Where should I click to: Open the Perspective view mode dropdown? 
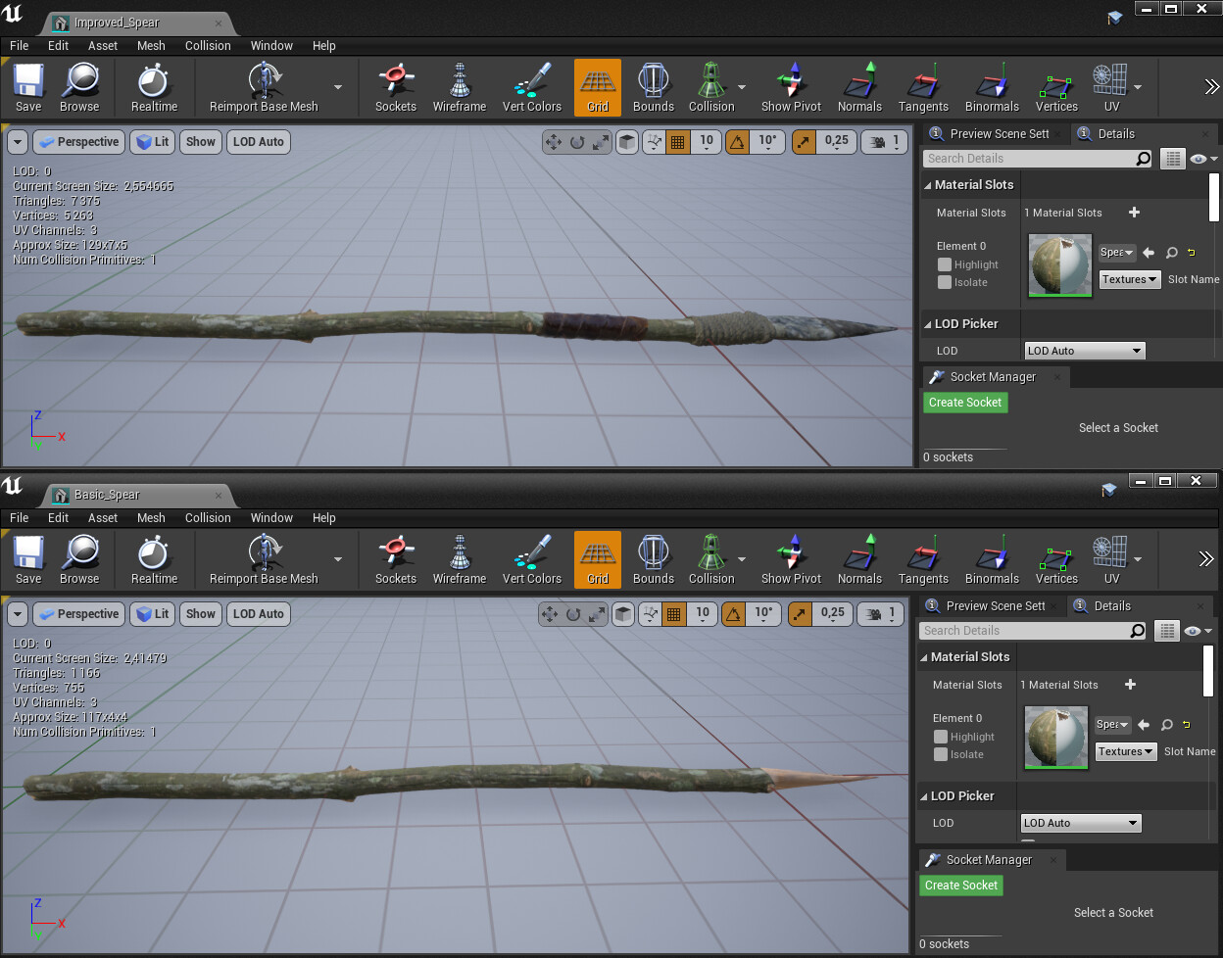[78, 141]
